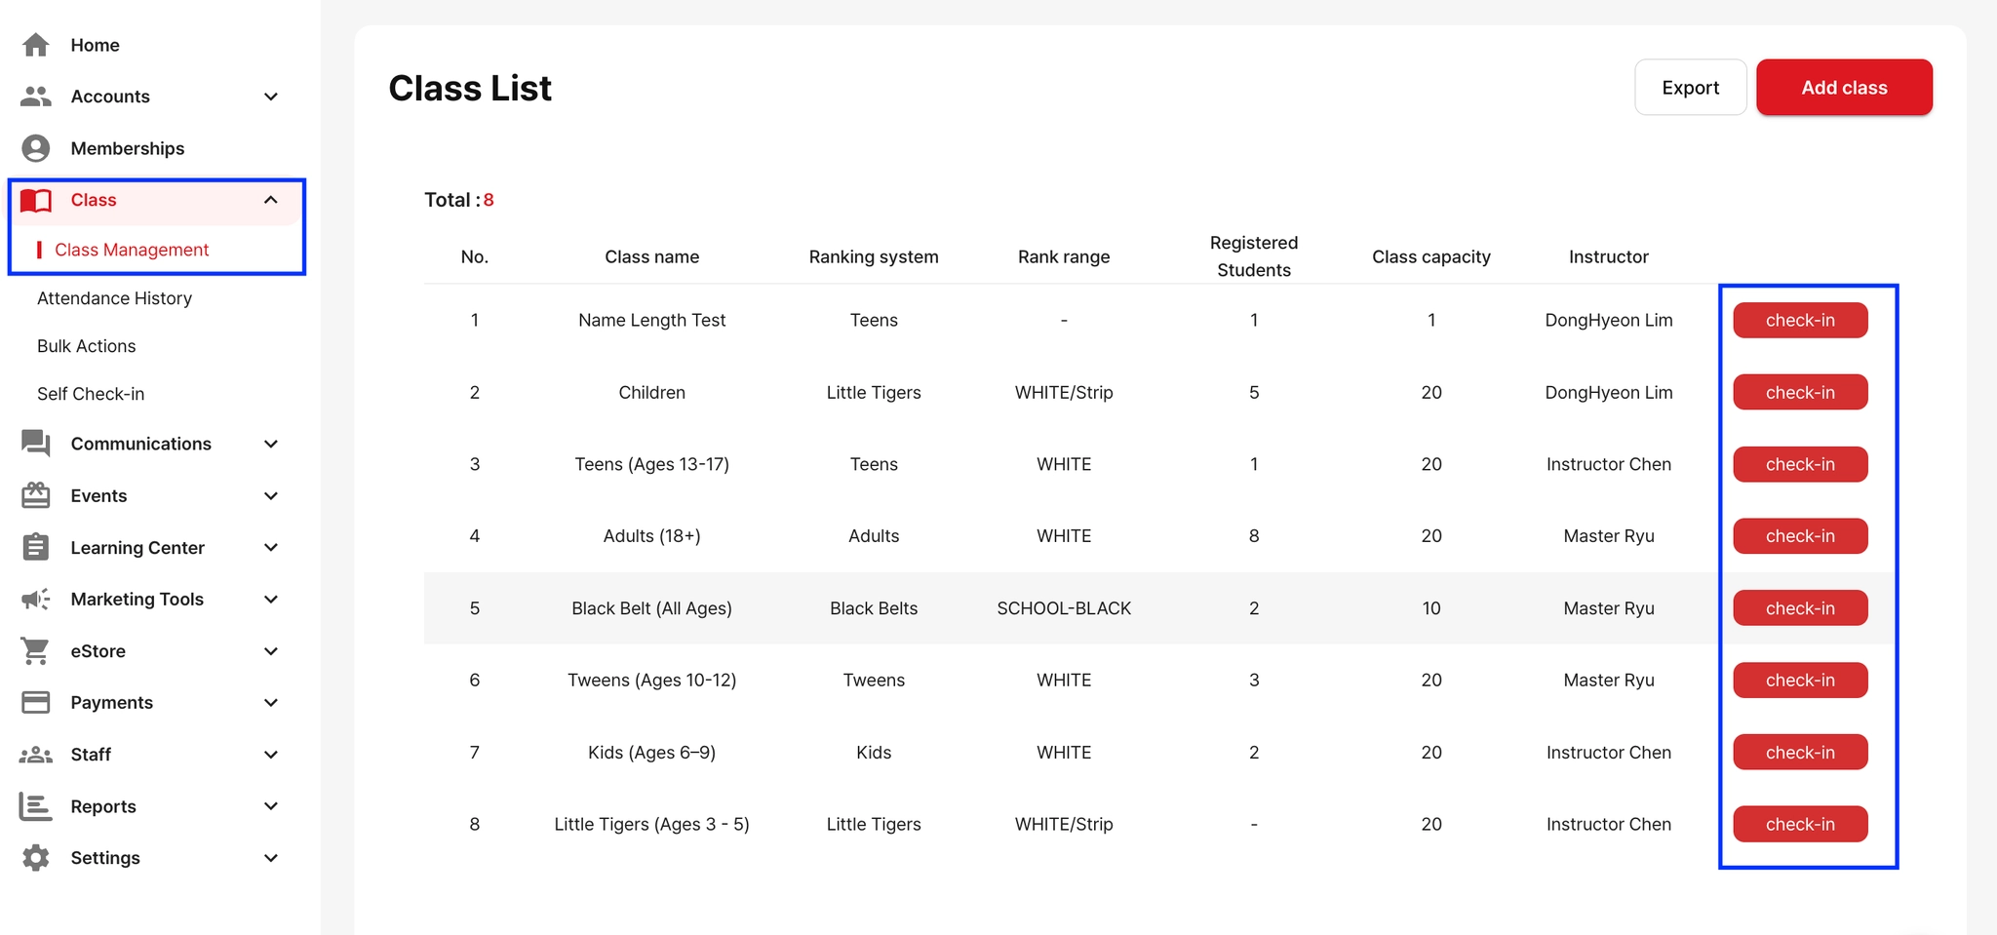The width and height of the screenshot is (1997, 935).
Task: Click the Marketing Tools megaphone icon
Action: pyautogui.click(x=36, y=599)
